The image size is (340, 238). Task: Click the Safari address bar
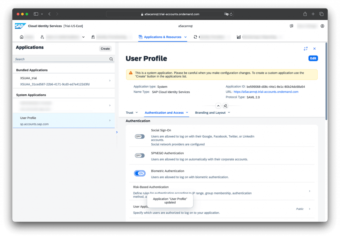coord(170,14)
